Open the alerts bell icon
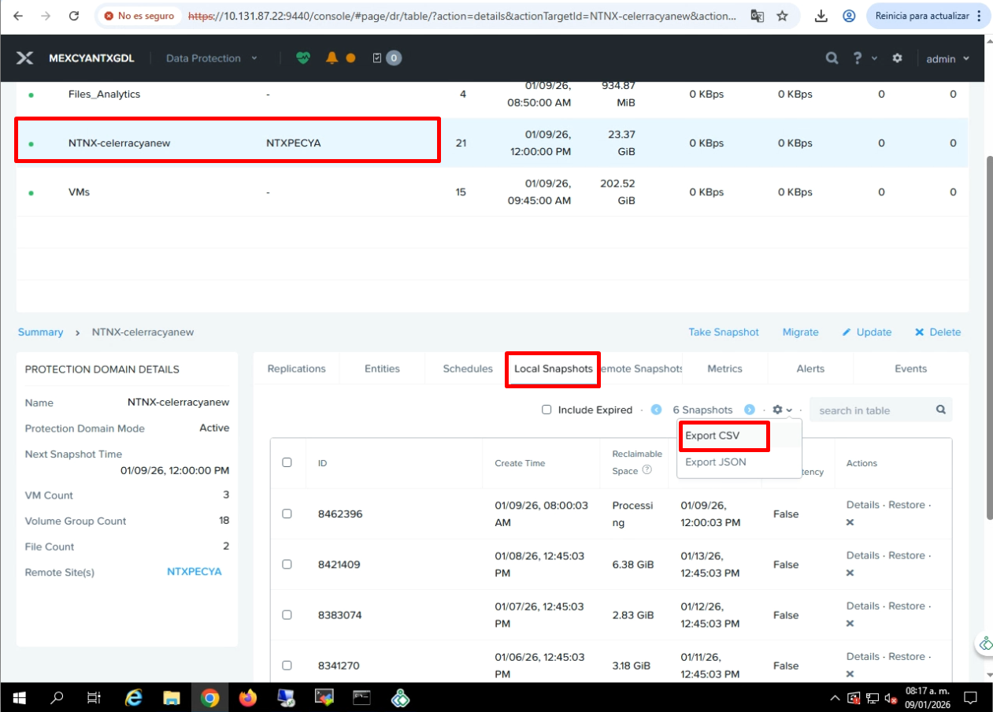Viewport: 993px width, 712px height. point(332,57)
